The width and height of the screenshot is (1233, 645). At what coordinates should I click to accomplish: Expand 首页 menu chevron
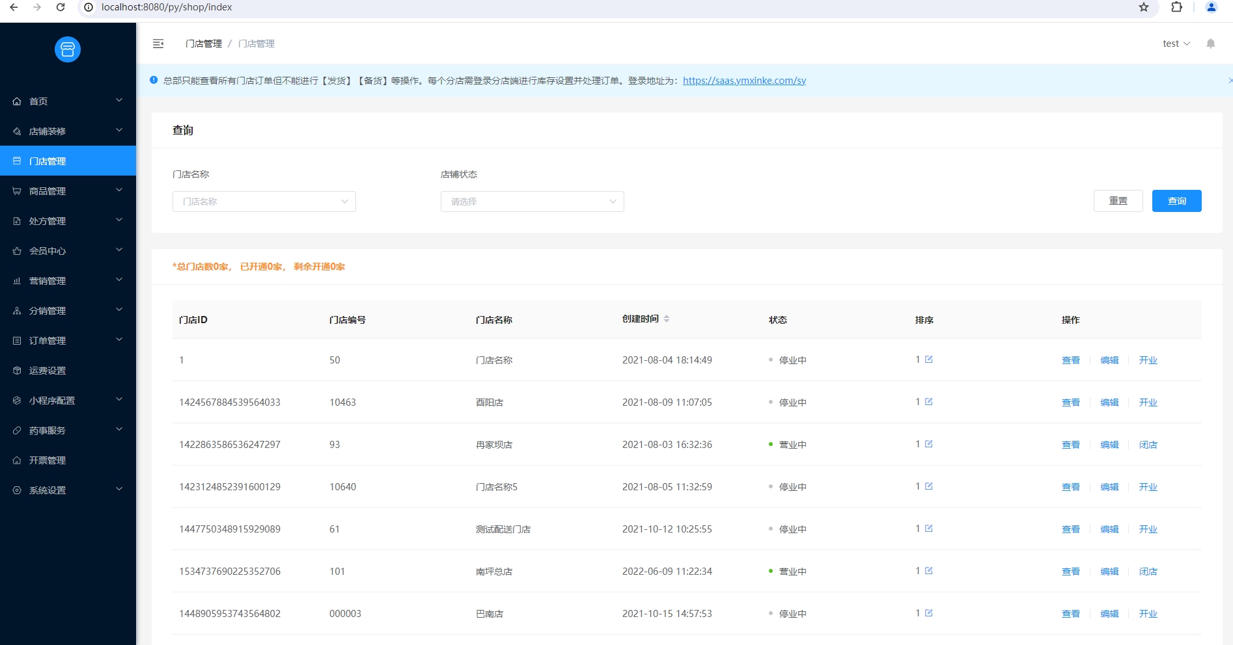click(x=119, y=100)
